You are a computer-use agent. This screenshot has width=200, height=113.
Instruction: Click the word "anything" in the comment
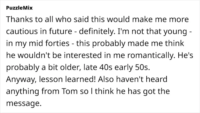coord(23,92)
